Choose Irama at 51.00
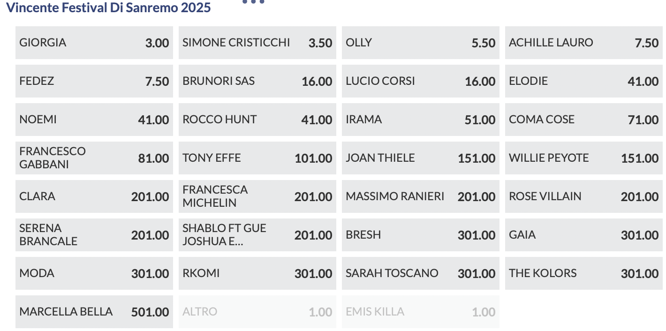The image size is (666, 331). 420,120
